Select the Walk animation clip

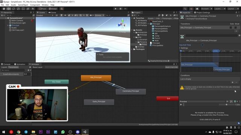tap(157, 41)
